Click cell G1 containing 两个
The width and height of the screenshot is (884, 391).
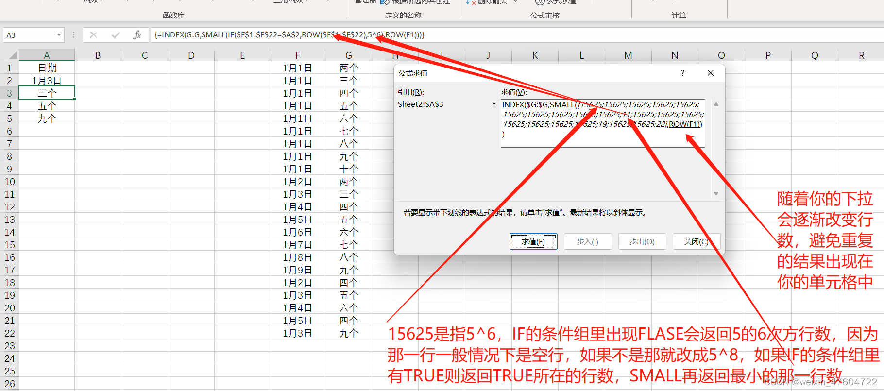click(349, 68)
